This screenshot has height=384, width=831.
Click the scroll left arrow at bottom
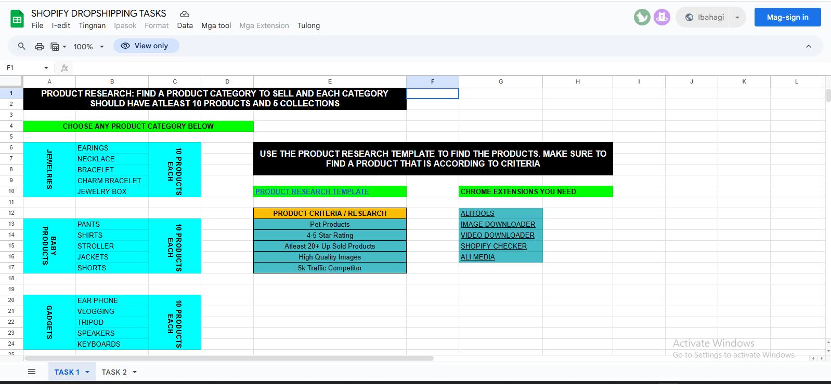click(813, 358)
